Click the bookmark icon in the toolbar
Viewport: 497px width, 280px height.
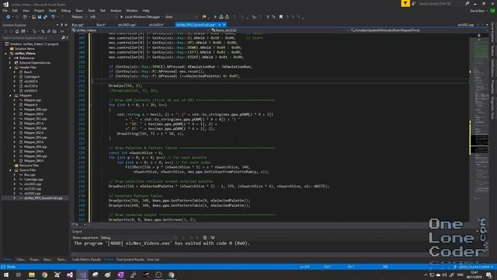point(281,17)
